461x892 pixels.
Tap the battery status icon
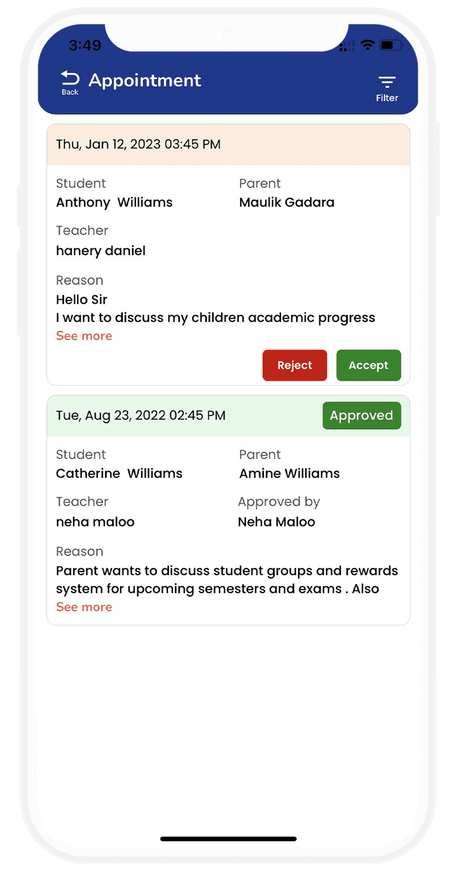pyautogui.click(x=391, y=45)
